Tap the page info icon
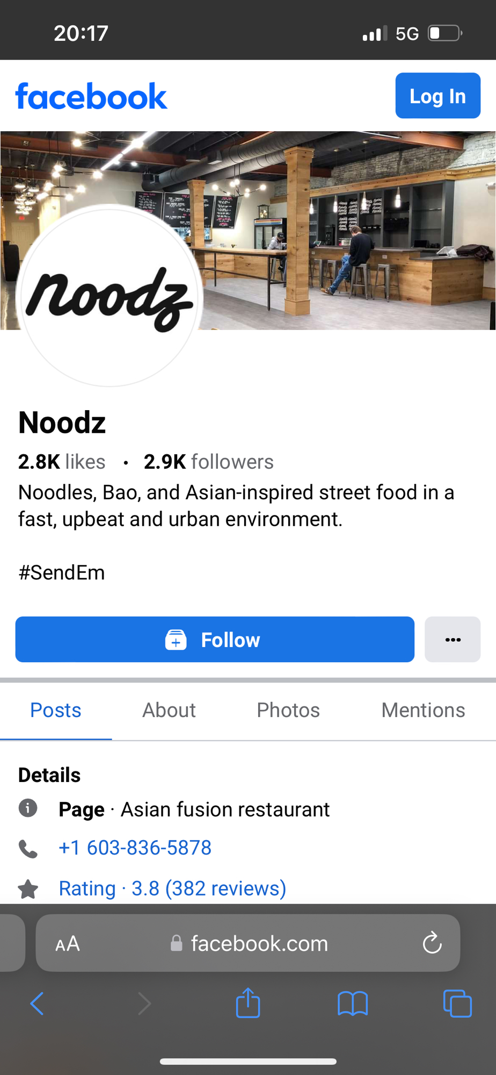The width and height of the screenshot is (496, 1075). [x=28, y=808]
